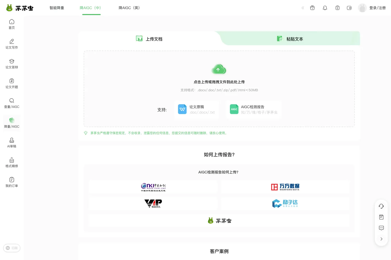This screenshot has width=391, height=260.
Task: Click the 茅茅虫 logo in the header
Action: (20, 8)
